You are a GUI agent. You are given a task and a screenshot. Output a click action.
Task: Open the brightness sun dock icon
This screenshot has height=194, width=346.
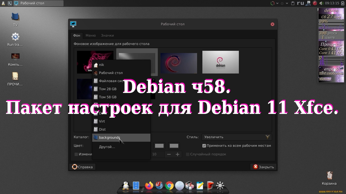(x=220, y=186)
